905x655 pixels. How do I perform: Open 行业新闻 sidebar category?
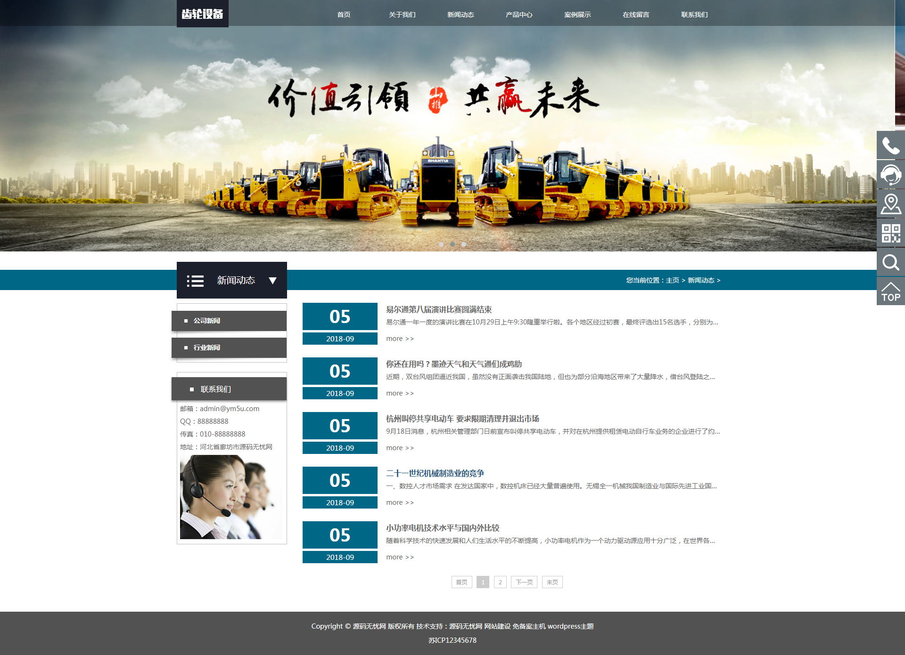207,348
